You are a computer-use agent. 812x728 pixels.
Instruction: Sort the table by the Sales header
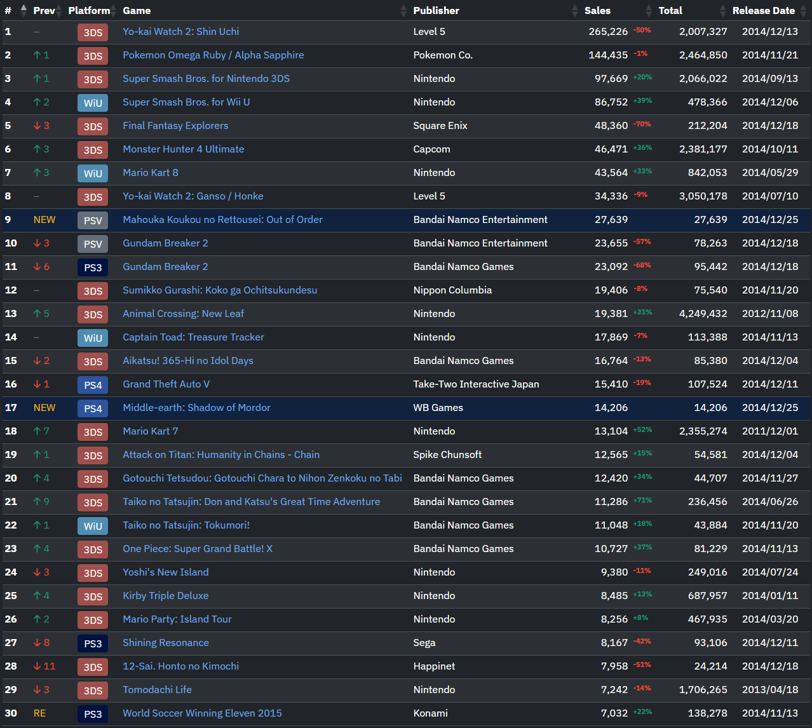pos(597,10)
